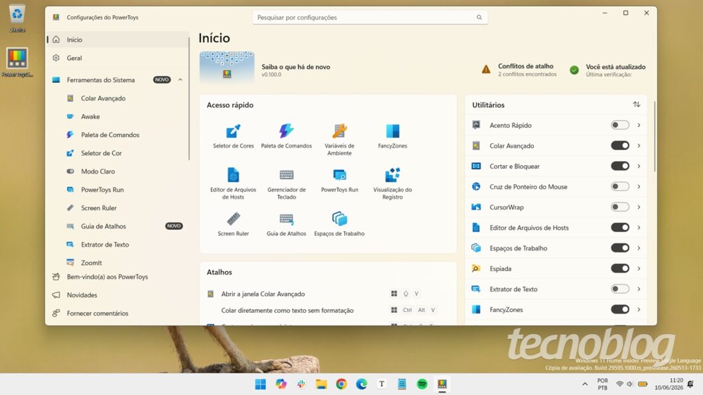Click the utilities list scrollbar
Screen dimensions: 703x395
tap(655, 137)
